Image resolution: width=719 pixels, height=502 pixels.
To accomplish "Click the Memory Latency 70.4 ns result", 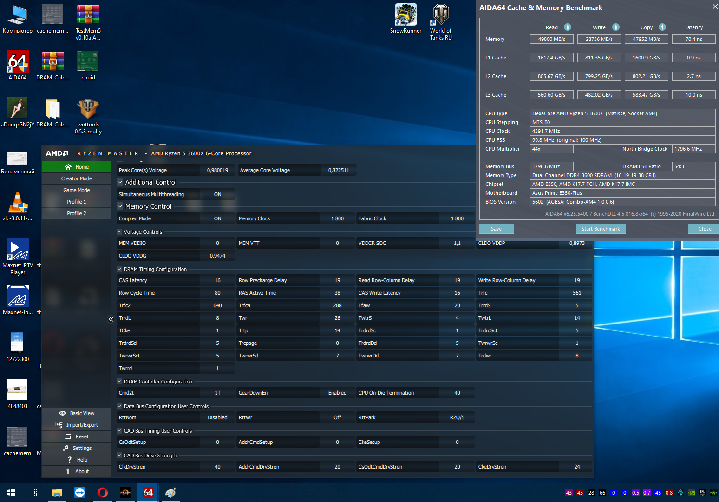I will click(694, 39).
